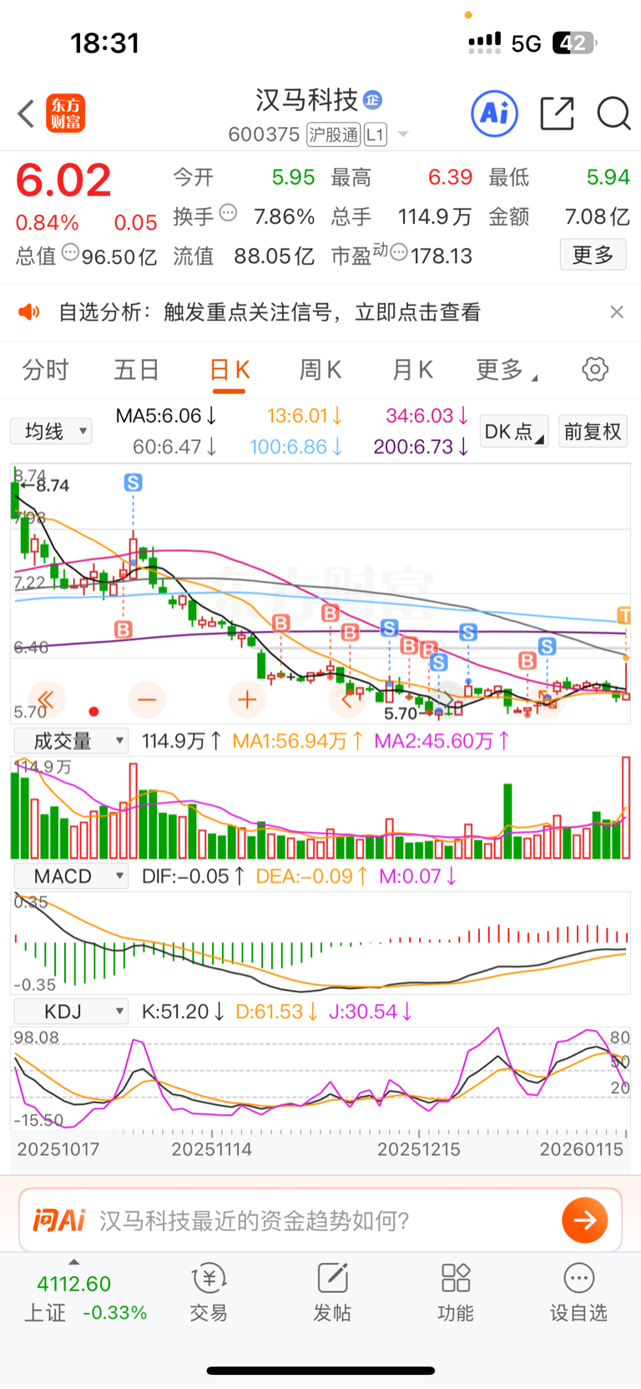The image size is (641, 1389).
Task: Tap the info icon next to 总值
Action: pyautogui.click(x=71, y=252)
